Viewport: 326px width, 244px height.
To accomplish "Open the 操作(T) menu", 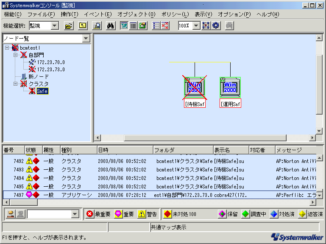I will (x=70, y=14).
